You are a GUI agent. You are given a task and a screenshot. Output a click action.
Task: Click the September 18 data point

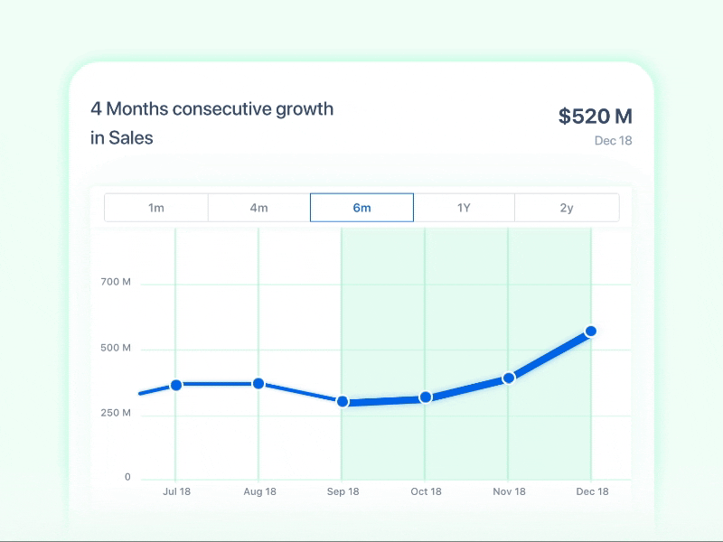point(343,401)
